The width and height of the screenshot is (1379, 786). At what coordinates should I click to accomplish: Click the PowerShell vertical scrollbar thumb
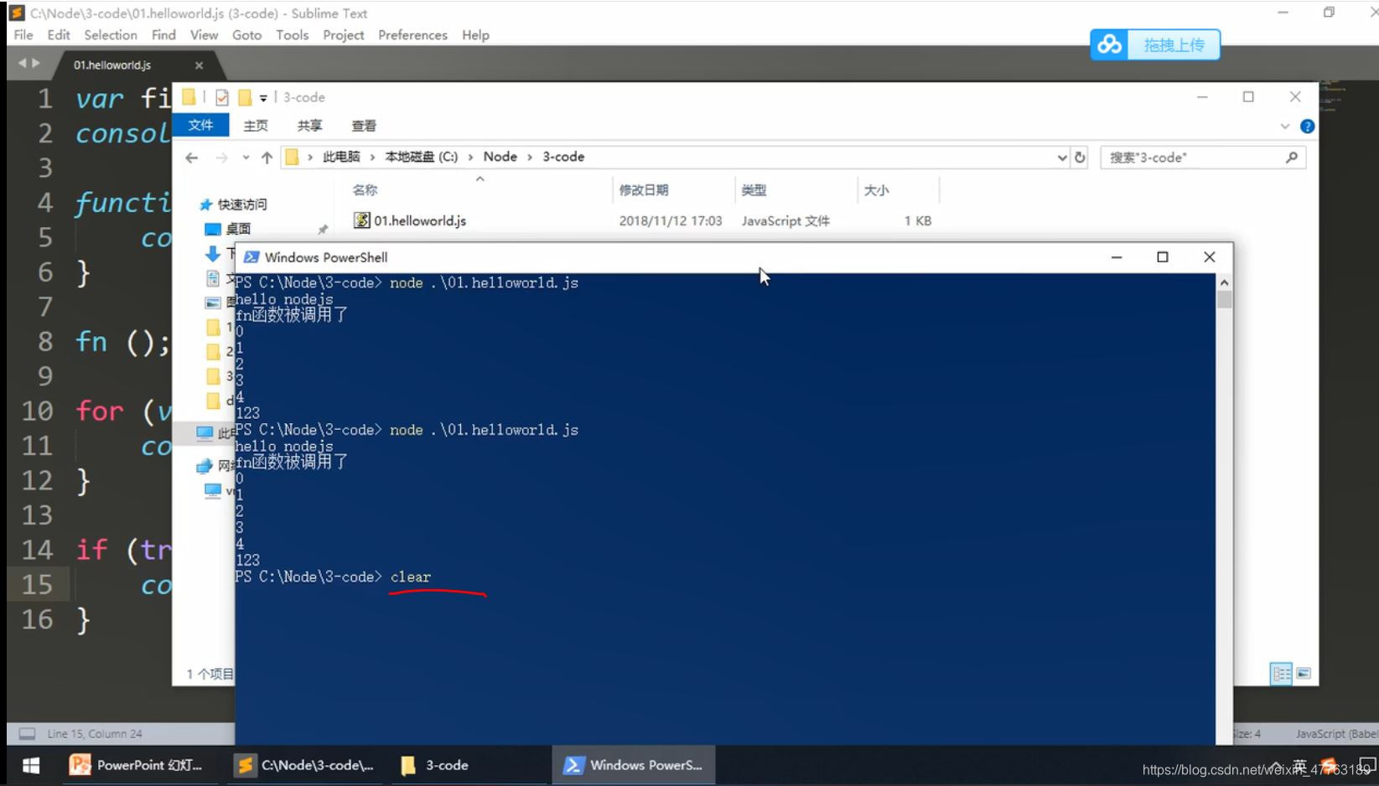tap(1224, 300)
